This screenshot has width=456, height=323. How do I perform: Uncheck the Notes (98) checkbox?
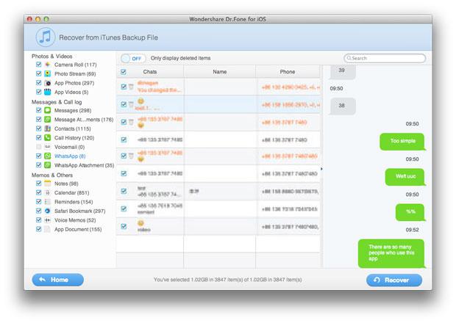pos(38,183)
